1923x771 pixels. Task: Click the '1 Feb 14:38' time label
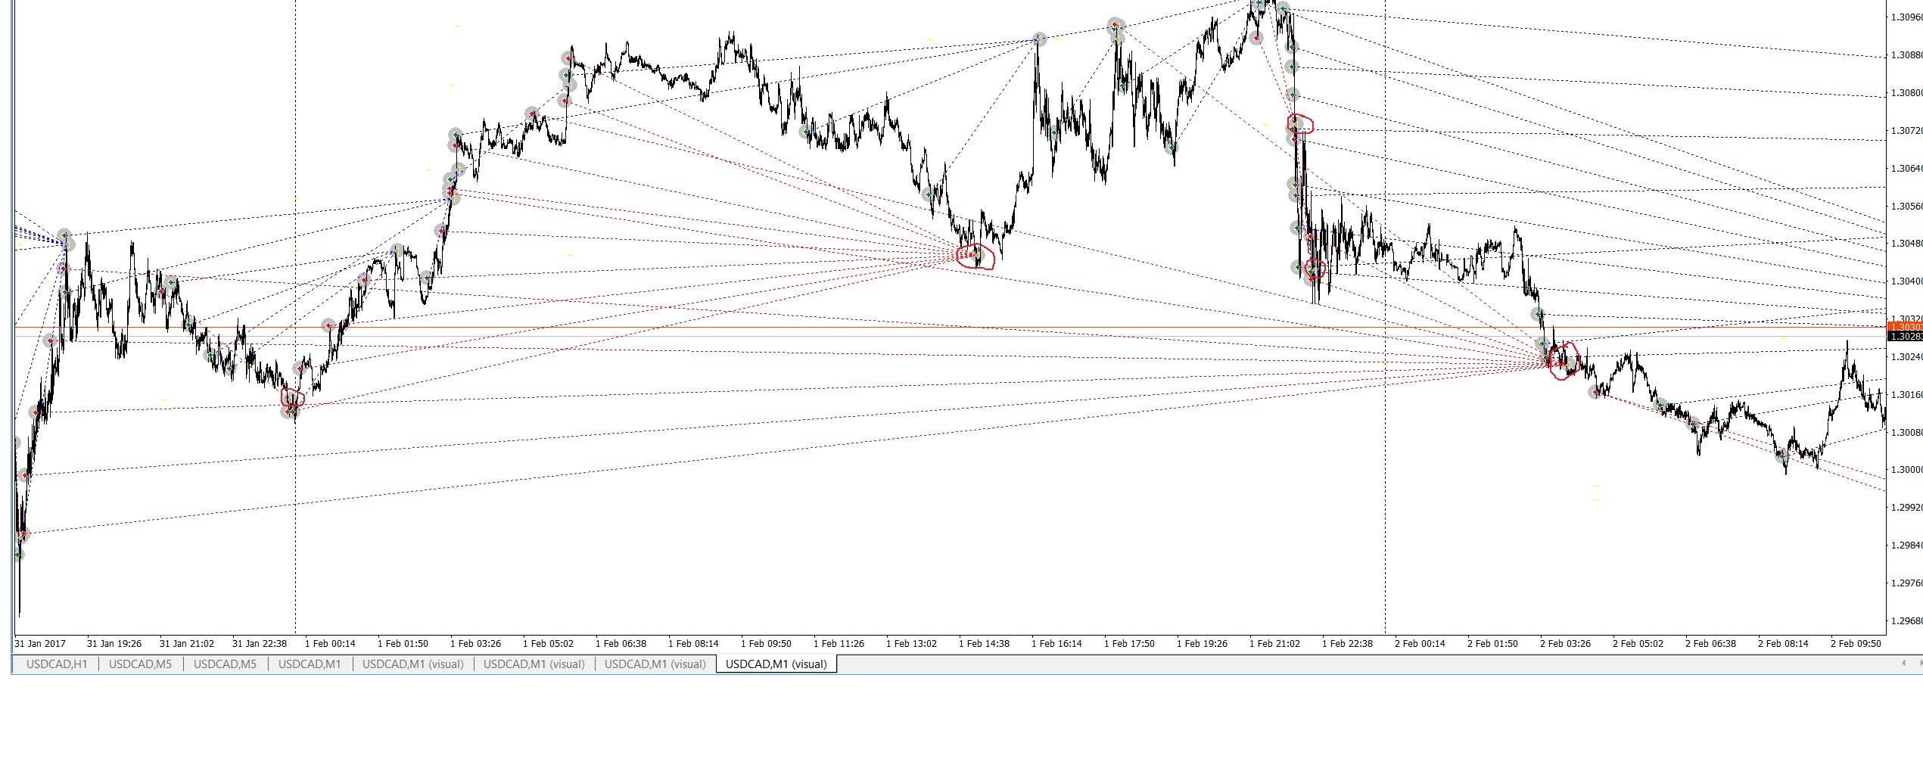(x=984, y=644)
